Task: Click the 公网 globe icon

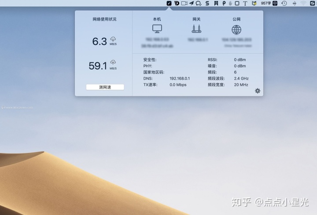Action: click(236, 29)
